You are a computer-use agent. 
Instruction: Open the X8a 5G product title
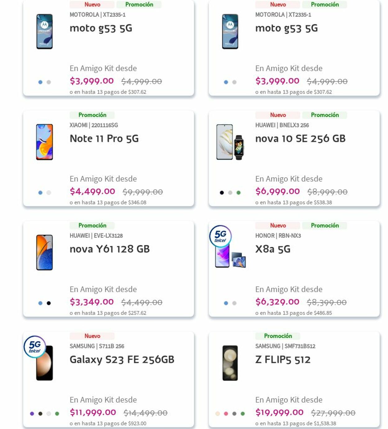pos(273,249)
